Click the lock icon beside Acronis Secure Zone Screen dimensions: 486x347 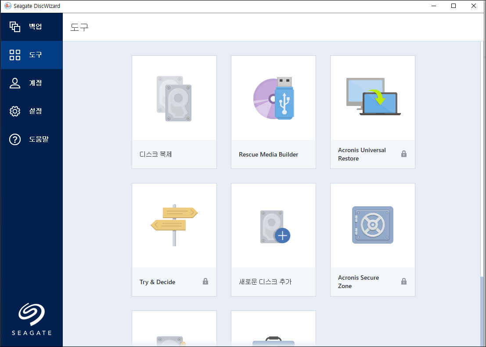[404, 281]
